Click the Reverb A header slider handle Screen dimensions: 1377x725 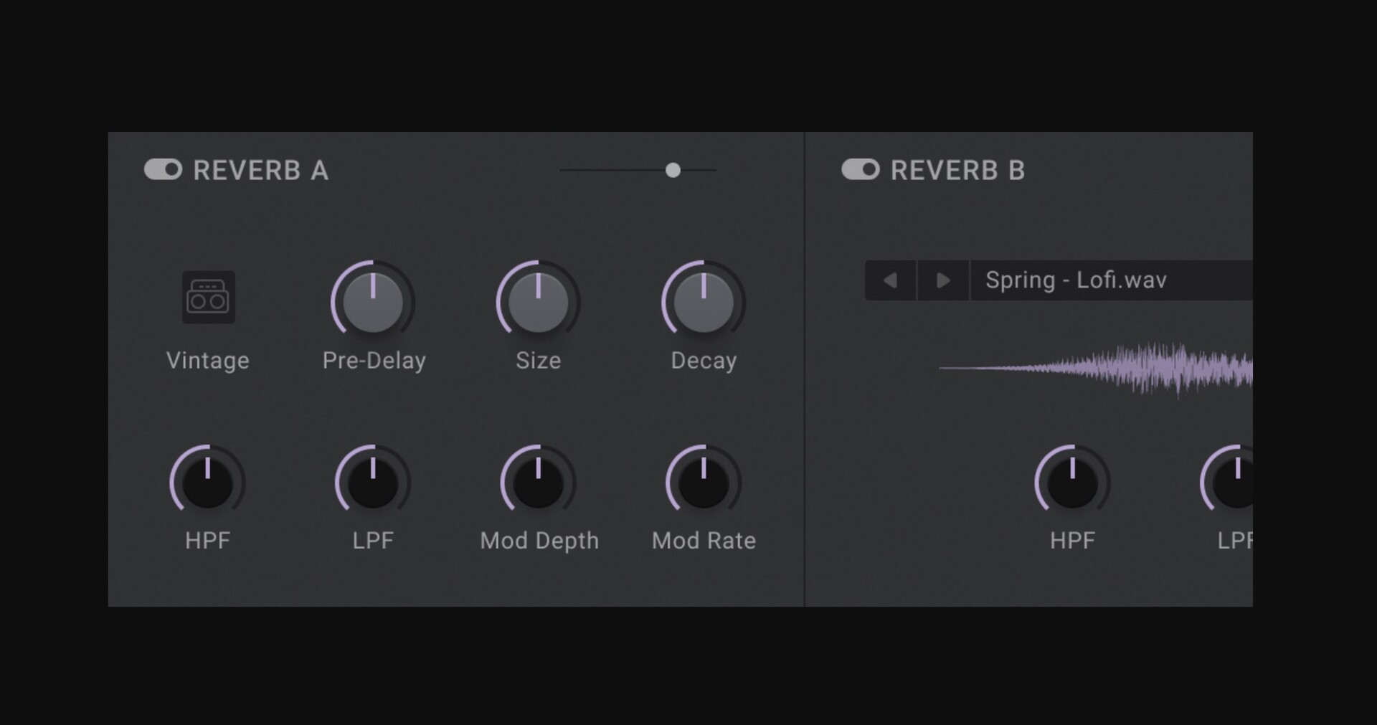(673, 170)
